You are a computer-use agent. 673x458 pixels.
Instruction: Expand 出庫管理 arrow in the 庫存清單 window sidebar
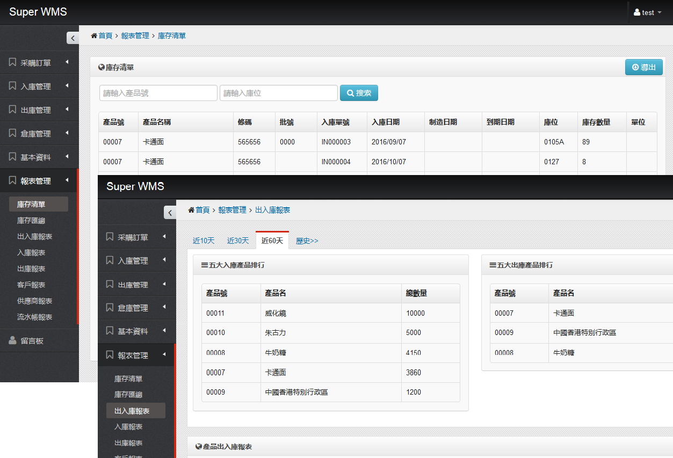[67, 110]
